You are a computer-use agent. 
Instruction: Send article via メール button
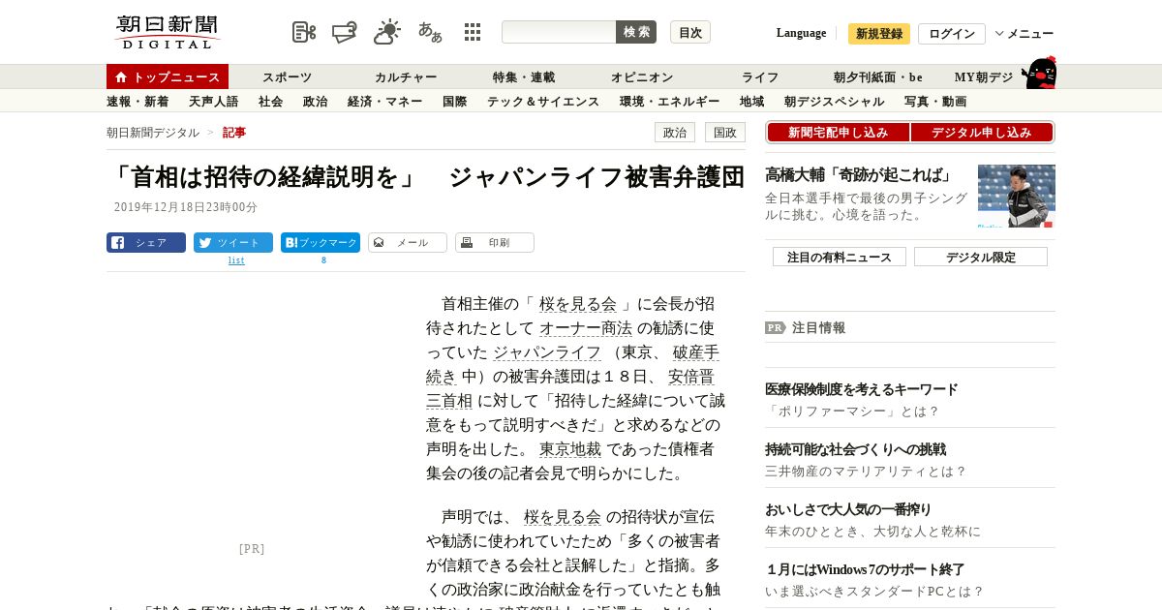(x=408, y=243)
